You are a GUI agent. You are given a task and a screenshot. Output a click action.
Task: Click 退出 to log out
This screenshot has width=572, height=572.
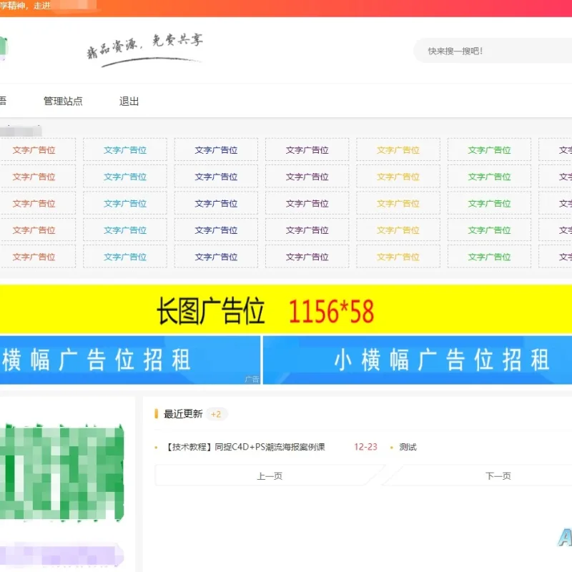click(x=129, y=101)
